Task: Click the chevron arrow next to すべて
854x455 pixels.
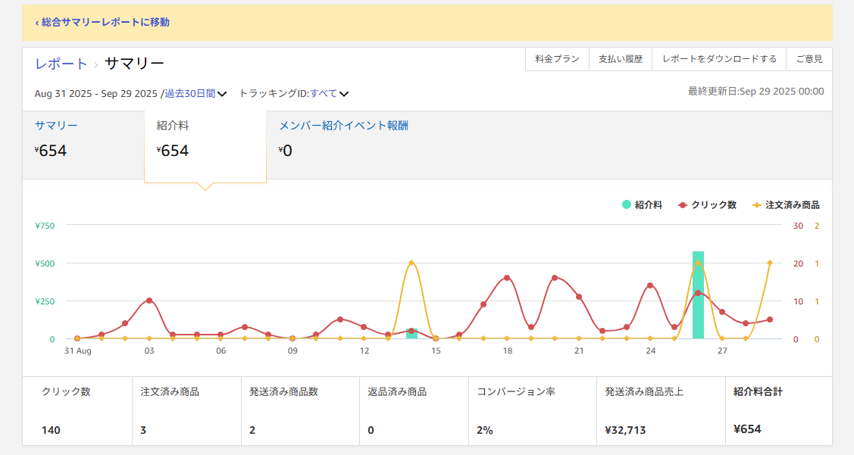Action: coord(344,95)
